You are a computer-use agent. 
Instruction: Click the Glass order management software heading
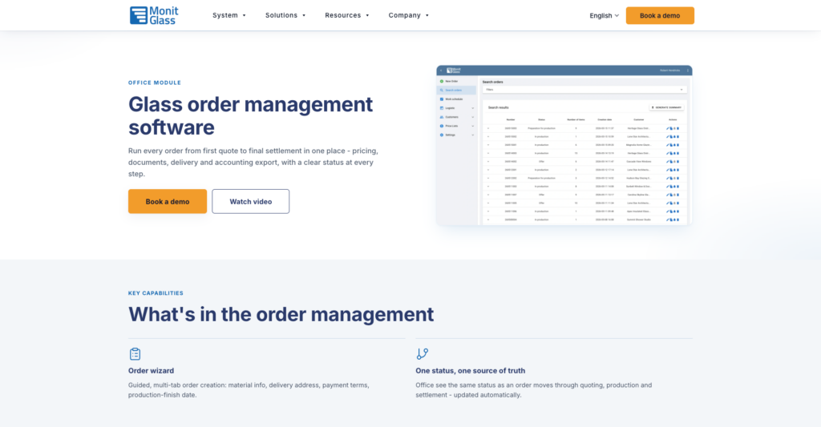[x=250, y=115]
